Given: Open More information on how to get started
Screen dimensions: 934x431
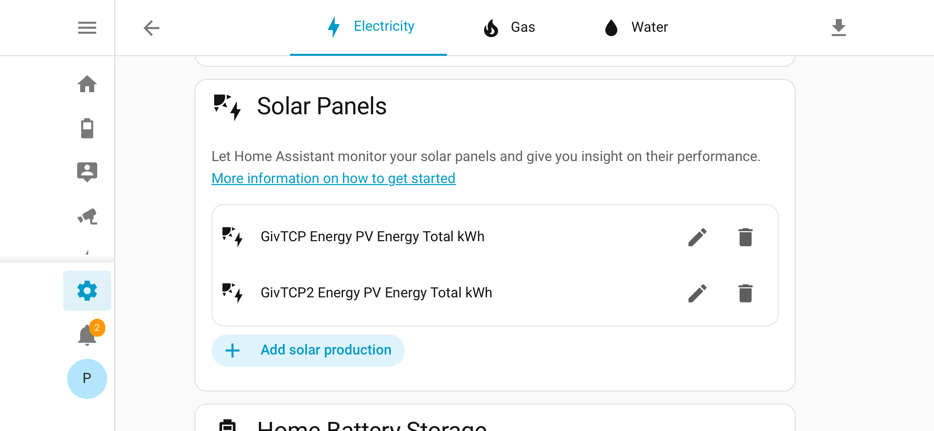Looking at the screenshot, I should point(334,178).
